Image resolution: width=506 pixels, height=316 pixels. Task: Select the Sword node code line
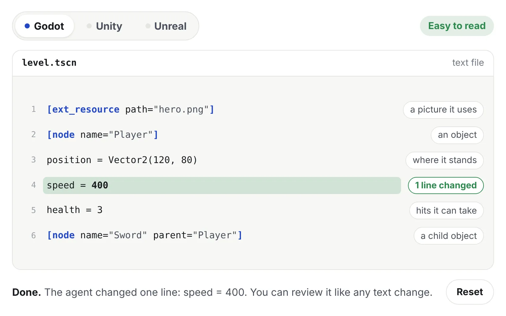point(145,235)
